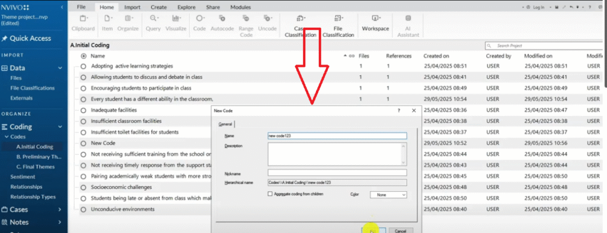Open the Workspace ribbon menu
The image size is (607, 233).
click(x=375, y=23)
